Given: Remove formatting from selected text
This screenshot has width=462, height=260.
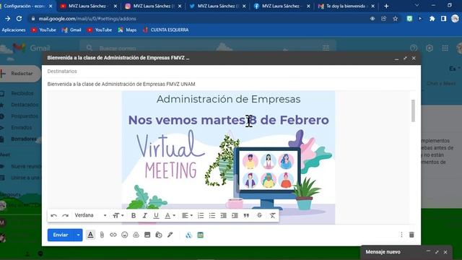Looking at the screenshot, I should [273, 215].
